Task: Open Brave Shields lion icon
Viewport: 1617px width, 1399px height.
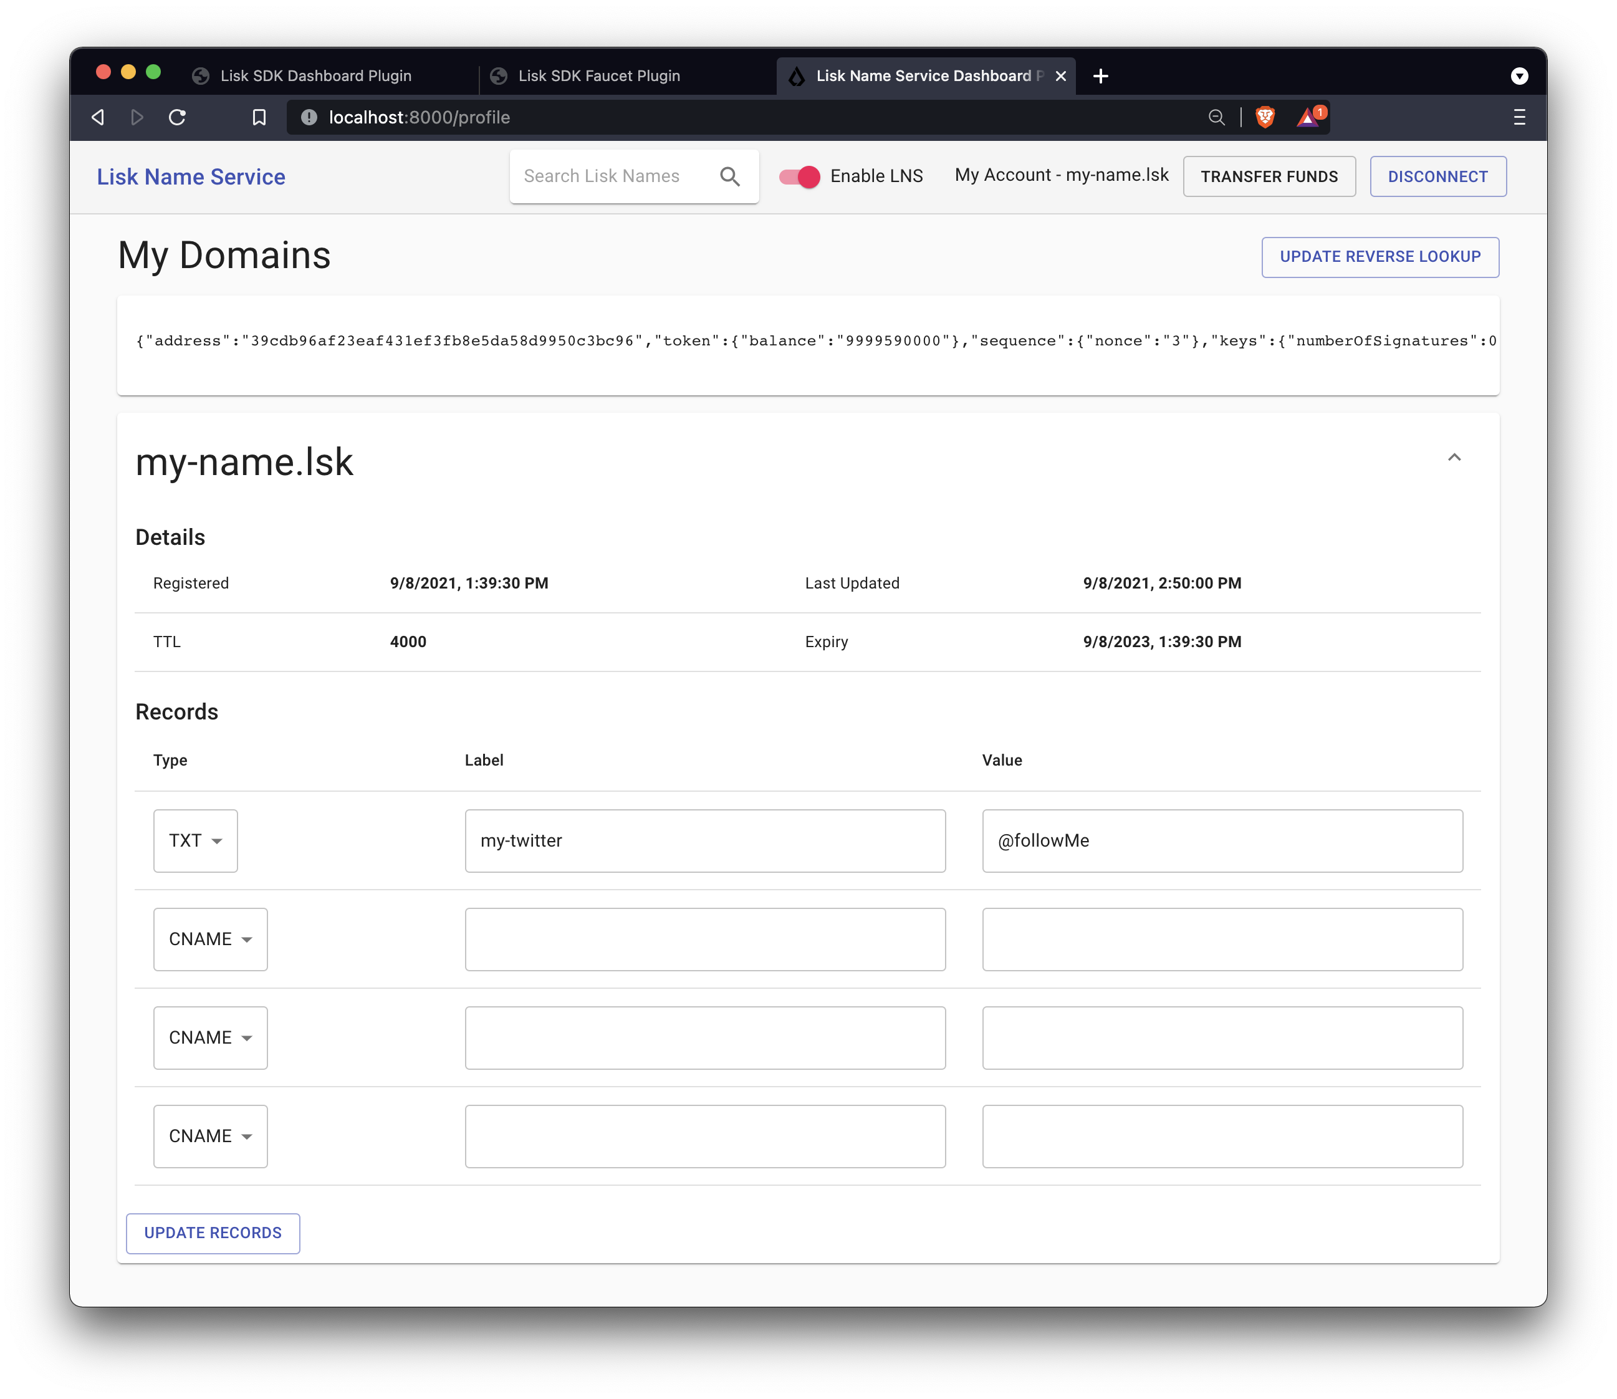Action: click(x=1265, y=117)
